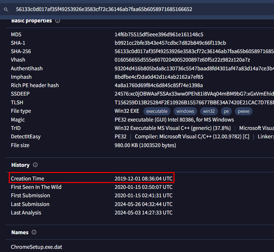Click the Last Analysis timestamp 2024-05-03 14:27:33
The image size is (274, 252).
click(143, 212)
